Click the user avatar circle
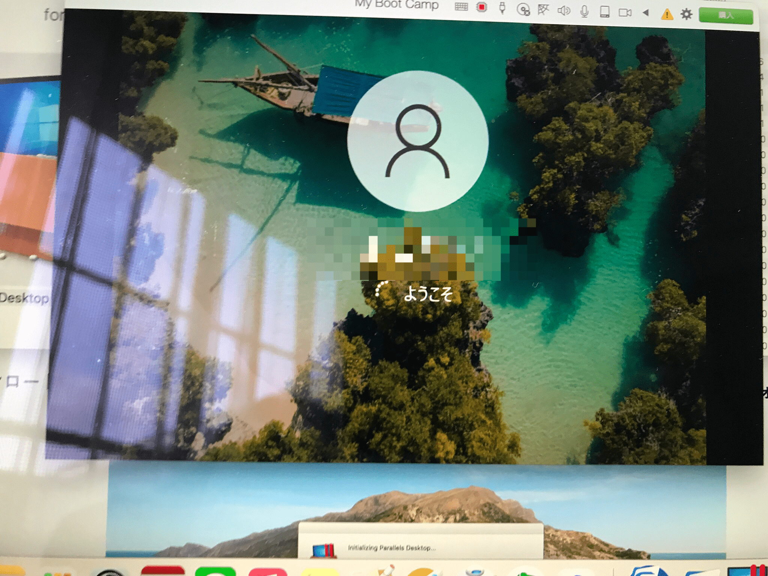768x576 pixels. (417, 141)
